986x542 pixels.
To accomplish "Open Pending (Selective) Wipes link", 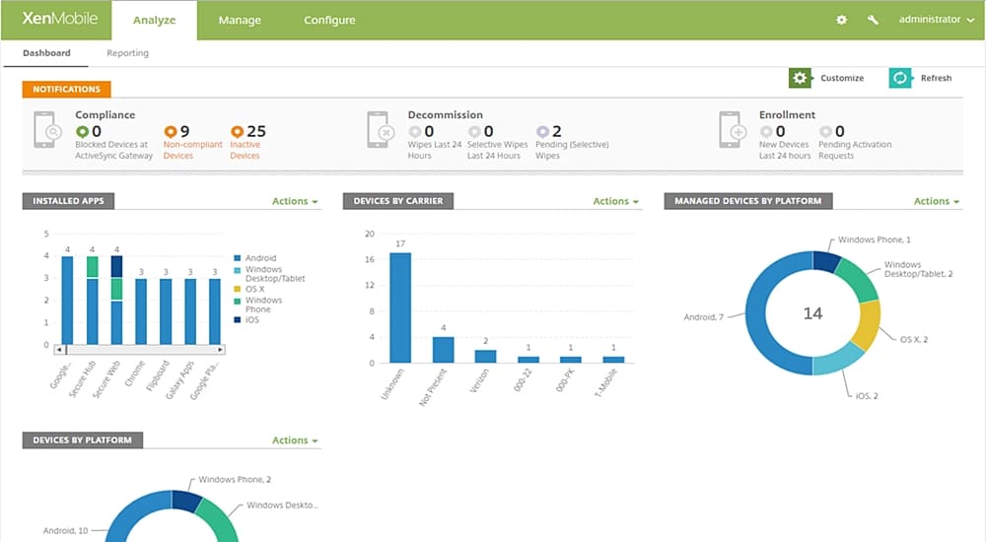I will tap(572, 150).
